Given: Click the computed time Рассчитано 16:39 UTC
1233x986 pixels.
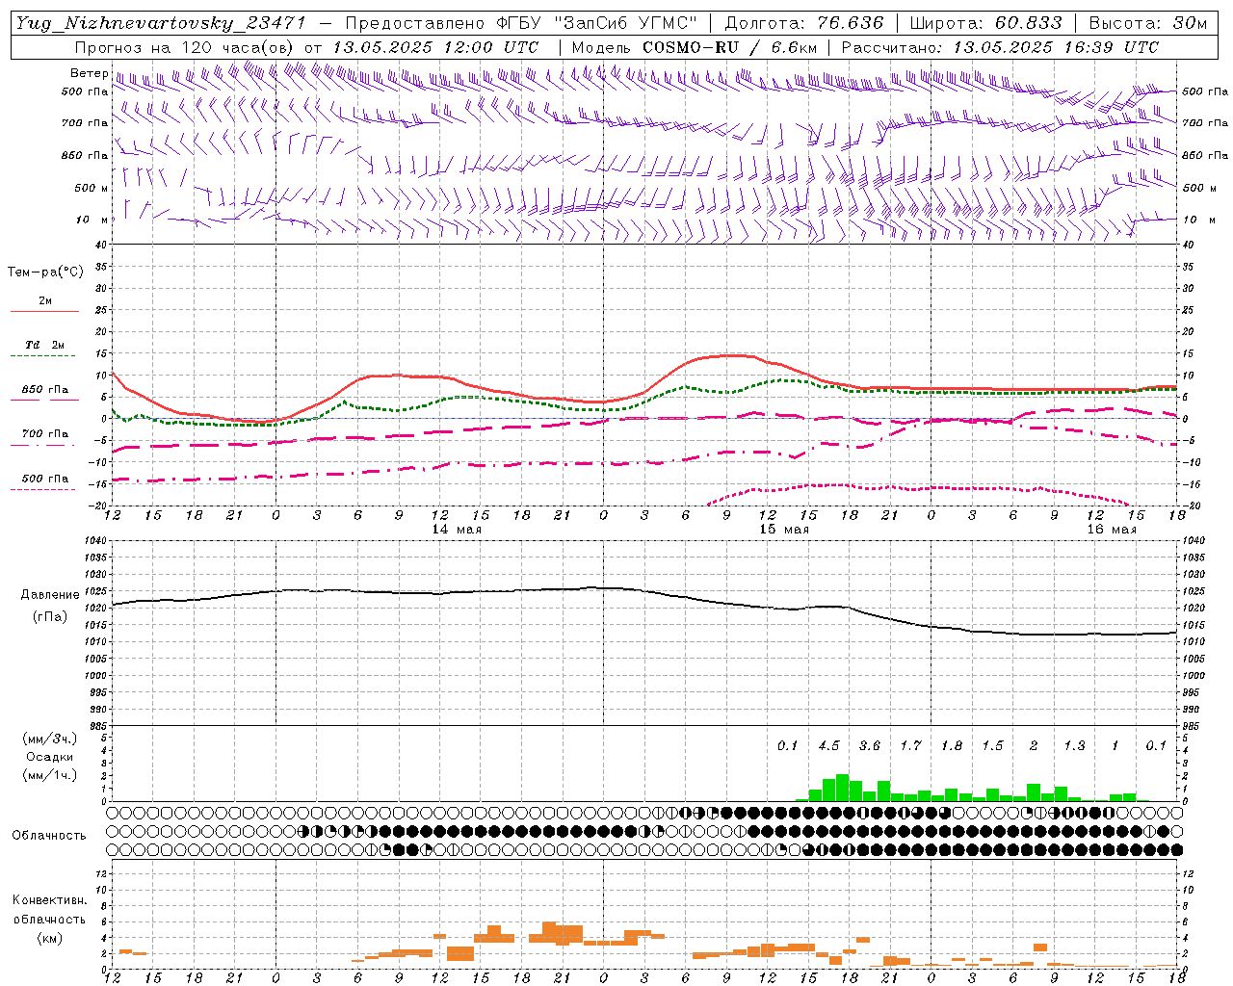Looking at the screenshot, I should pyautogui.click(x=1000, y=47).
